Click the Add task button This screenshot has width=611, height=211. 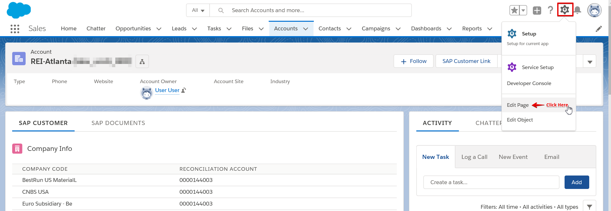(x=577, y=182)
